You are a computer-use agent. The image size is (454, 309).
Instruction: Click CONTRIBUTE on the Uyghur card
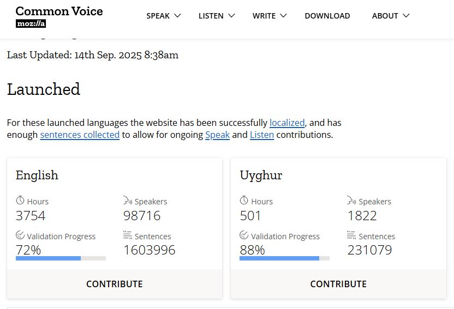(338, 284)
